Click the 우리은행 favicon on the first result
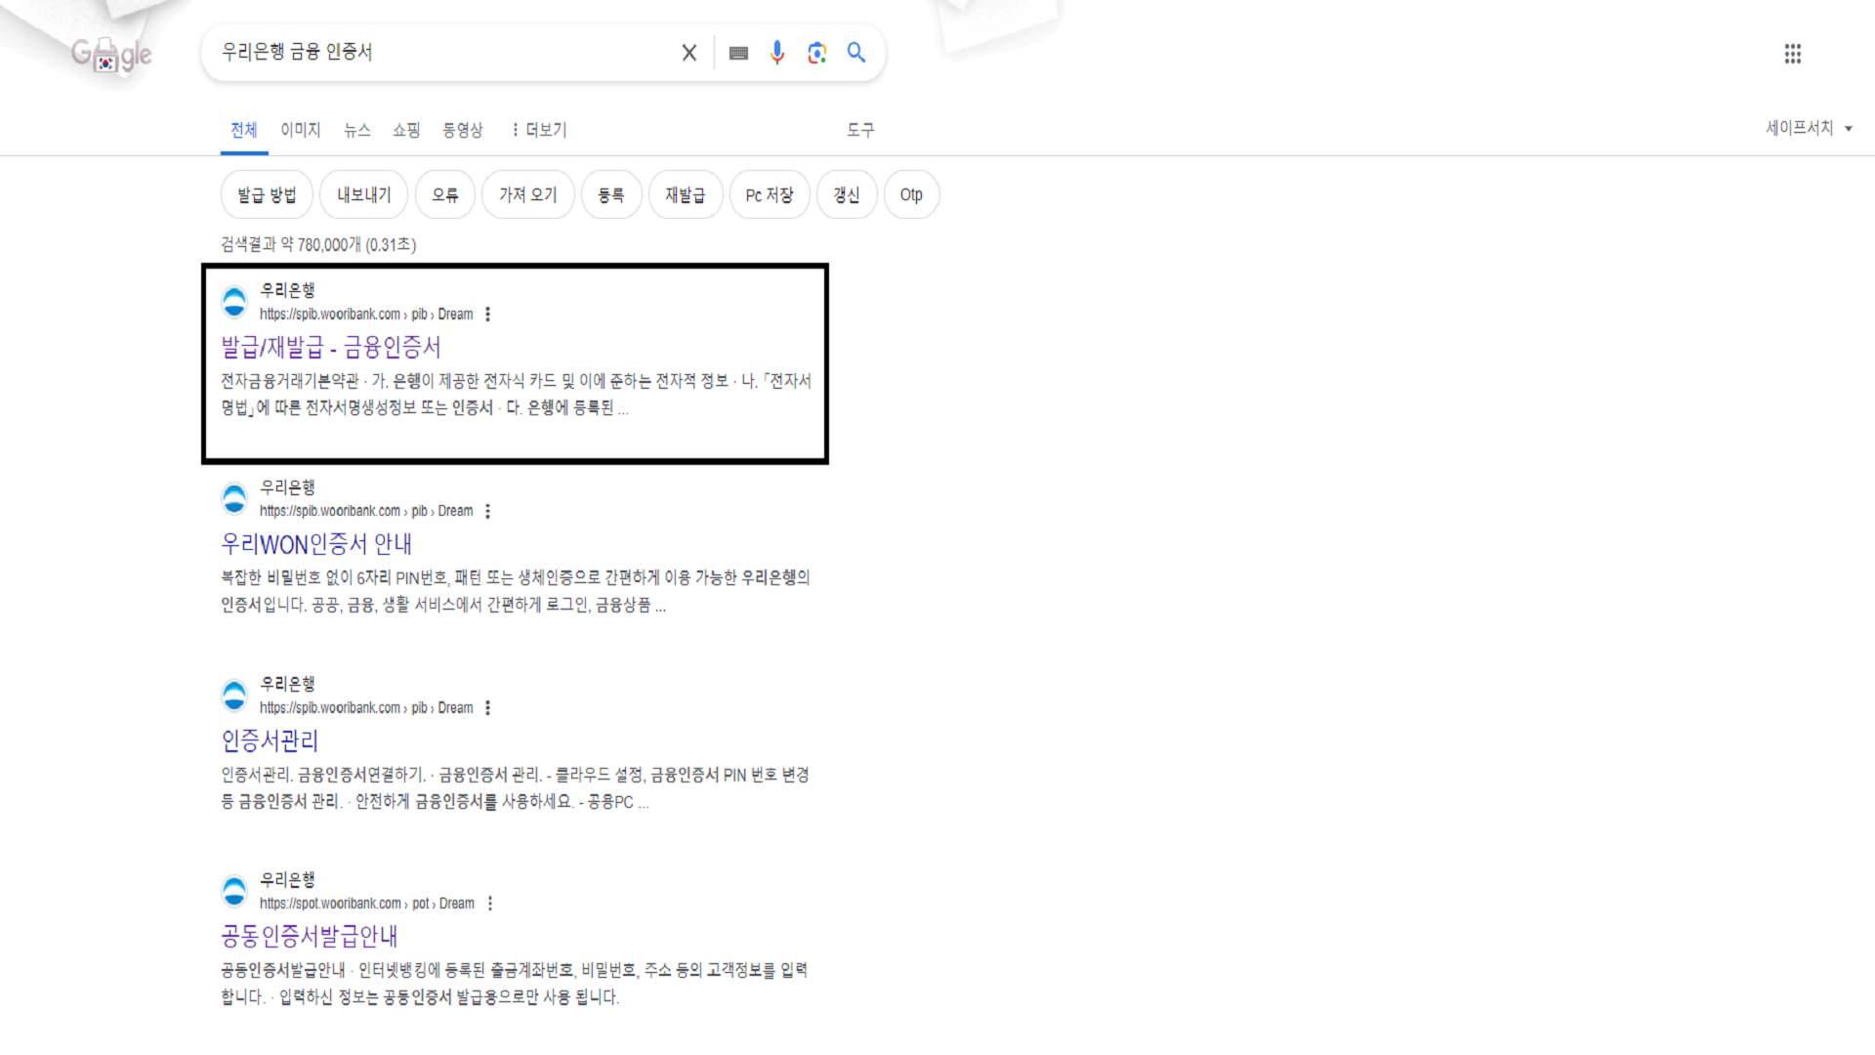Screen dimensions: 1875x1055 pos(233,301)
